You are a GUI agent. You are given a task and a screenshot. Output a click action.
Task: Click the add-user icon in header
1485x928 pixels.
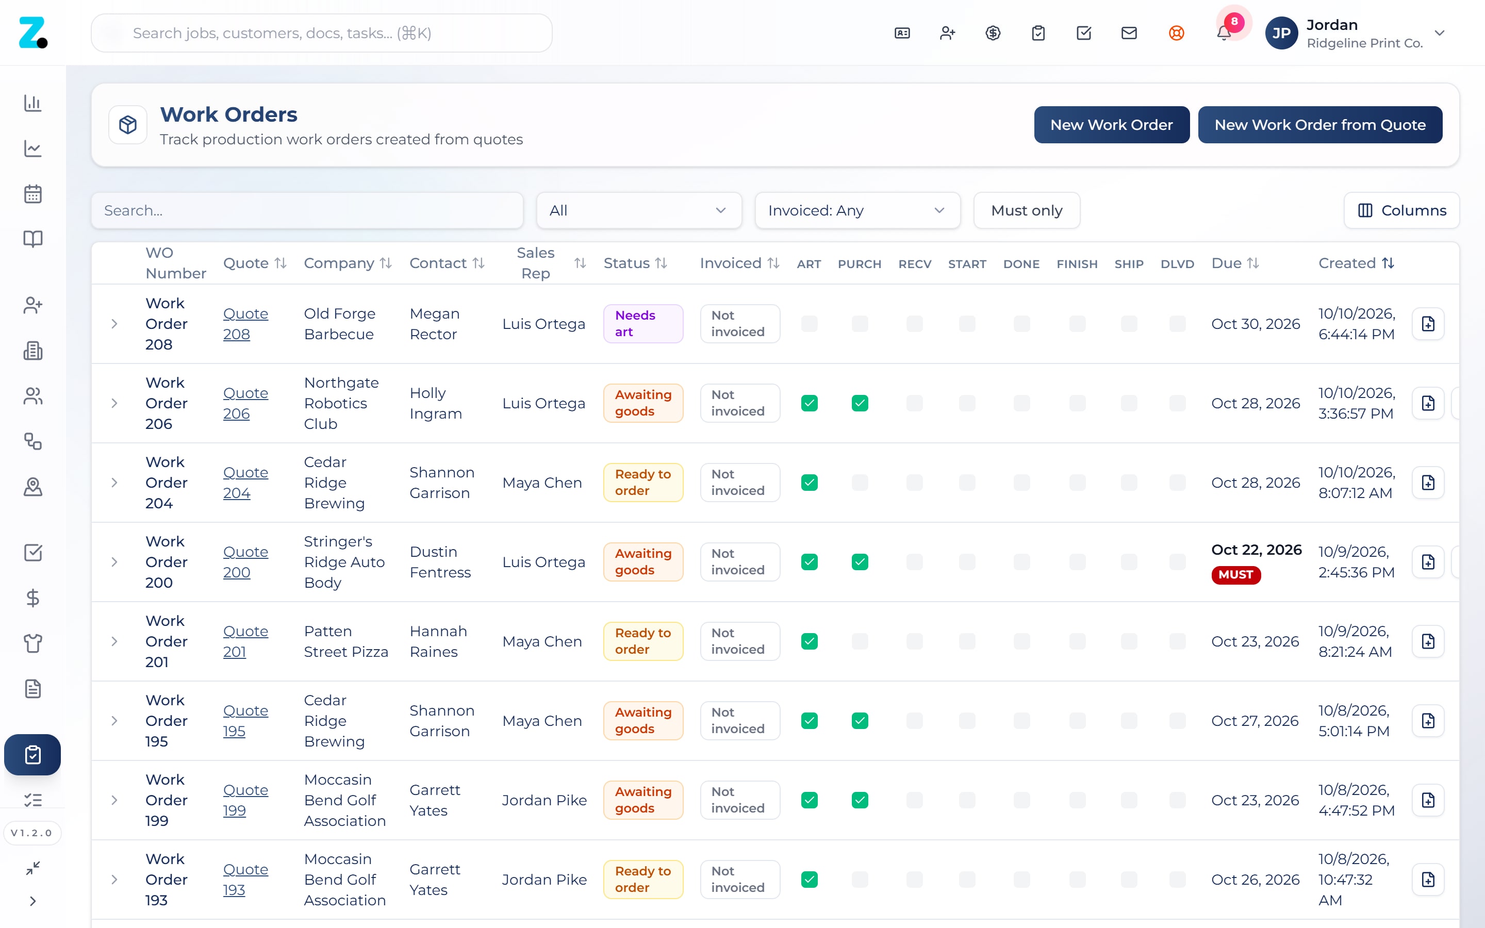[x=947, y=33]
